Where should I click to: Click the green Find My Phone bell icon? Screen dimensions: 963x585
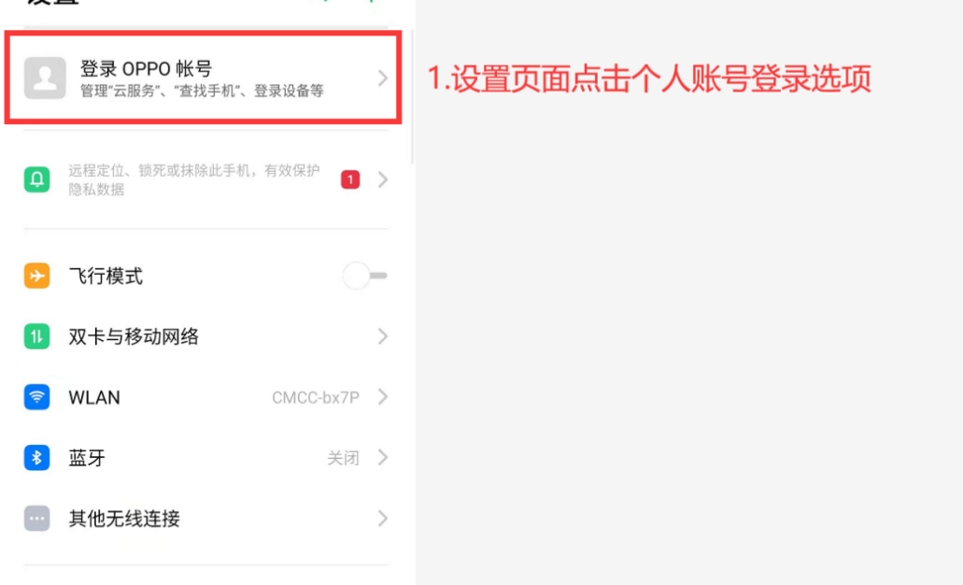click(x=36, y=179)
